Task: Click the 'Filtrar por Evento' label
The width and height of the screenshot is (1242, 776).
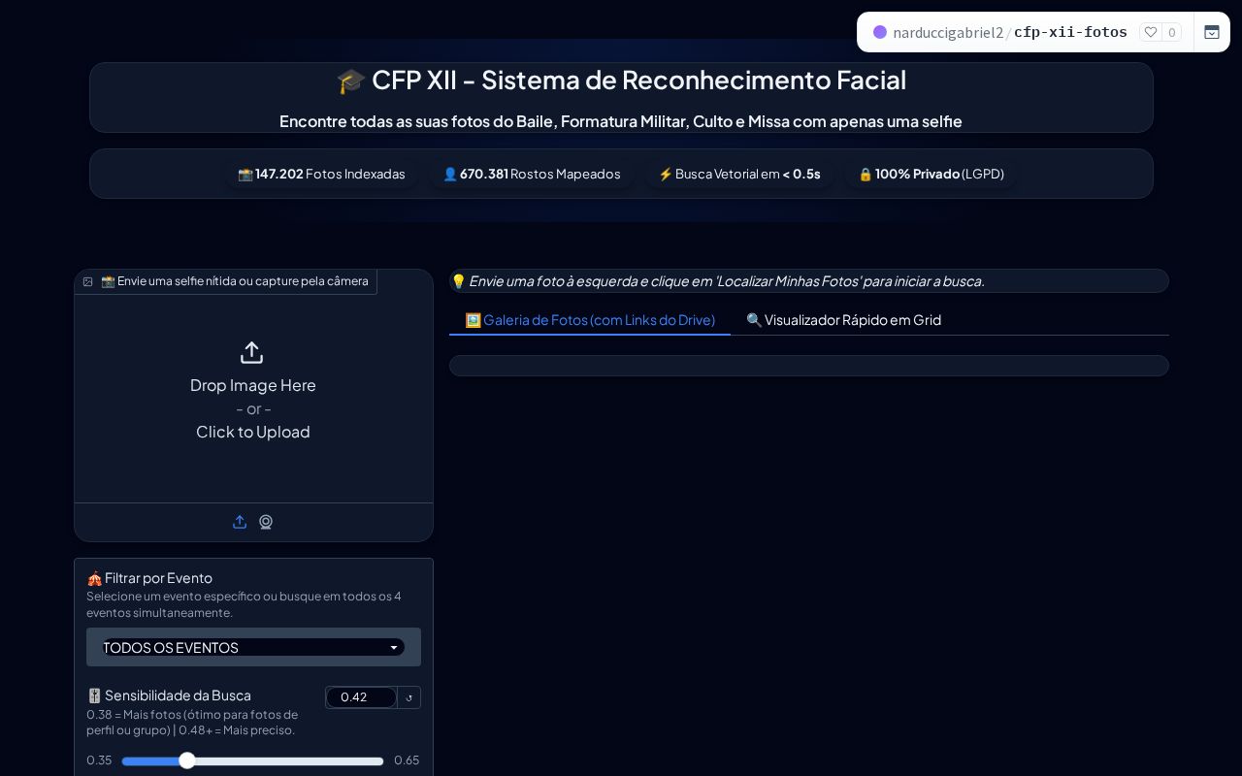Action: pyautogui.click(x=149, y=578)
